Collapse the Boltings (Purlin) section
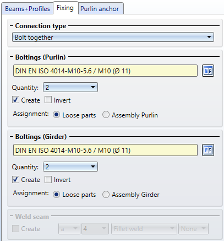 pos(12,57)
